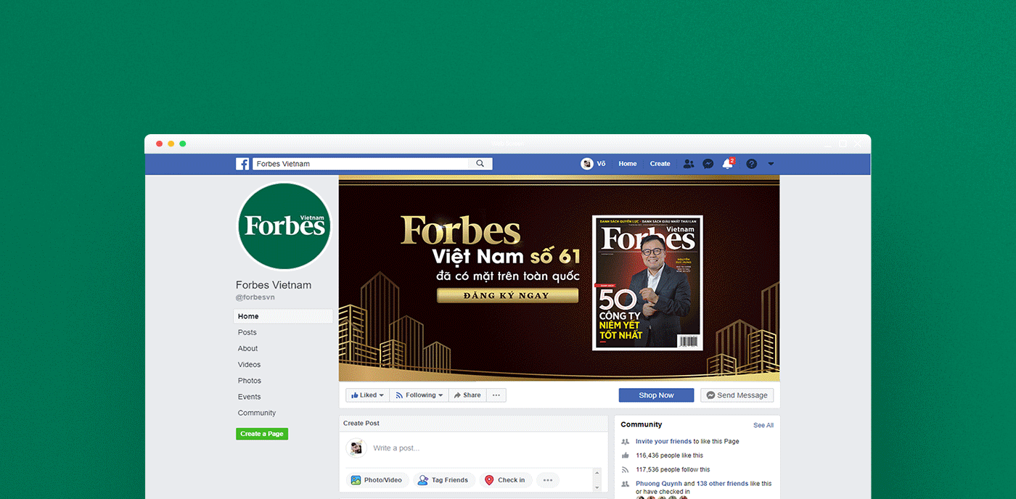Open Friend Requests icon in top bar
The height and width of the screenshot is (499, 1016).
(x=689, y=164)
